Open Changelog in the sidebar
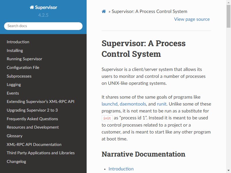 tap(16, 162)
